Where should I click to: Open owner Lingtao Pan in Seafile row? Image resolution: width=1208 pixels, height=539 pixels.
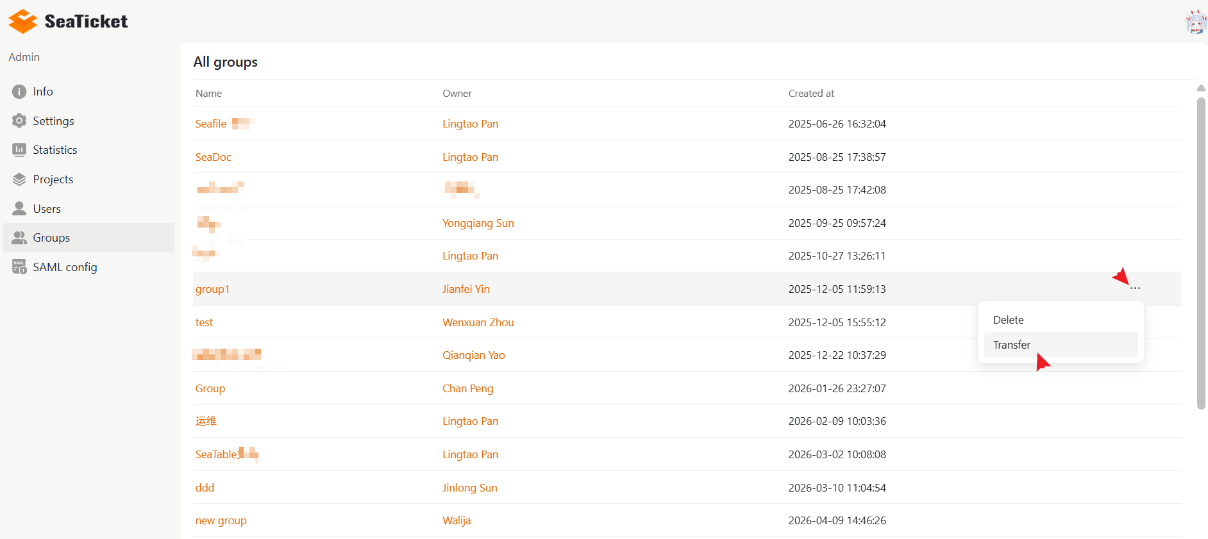(470, 124)
